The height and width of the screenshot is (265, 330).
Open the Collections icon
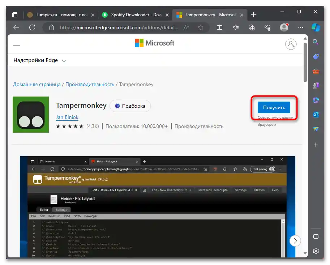point(252,27)
